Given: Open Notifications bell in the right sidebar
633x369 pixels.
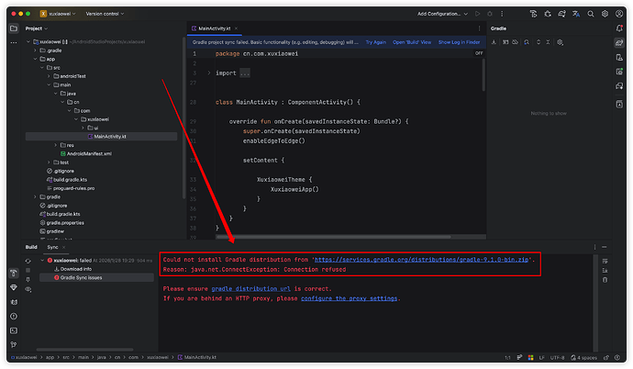Looking at the screenshot, I should (619, 28).
